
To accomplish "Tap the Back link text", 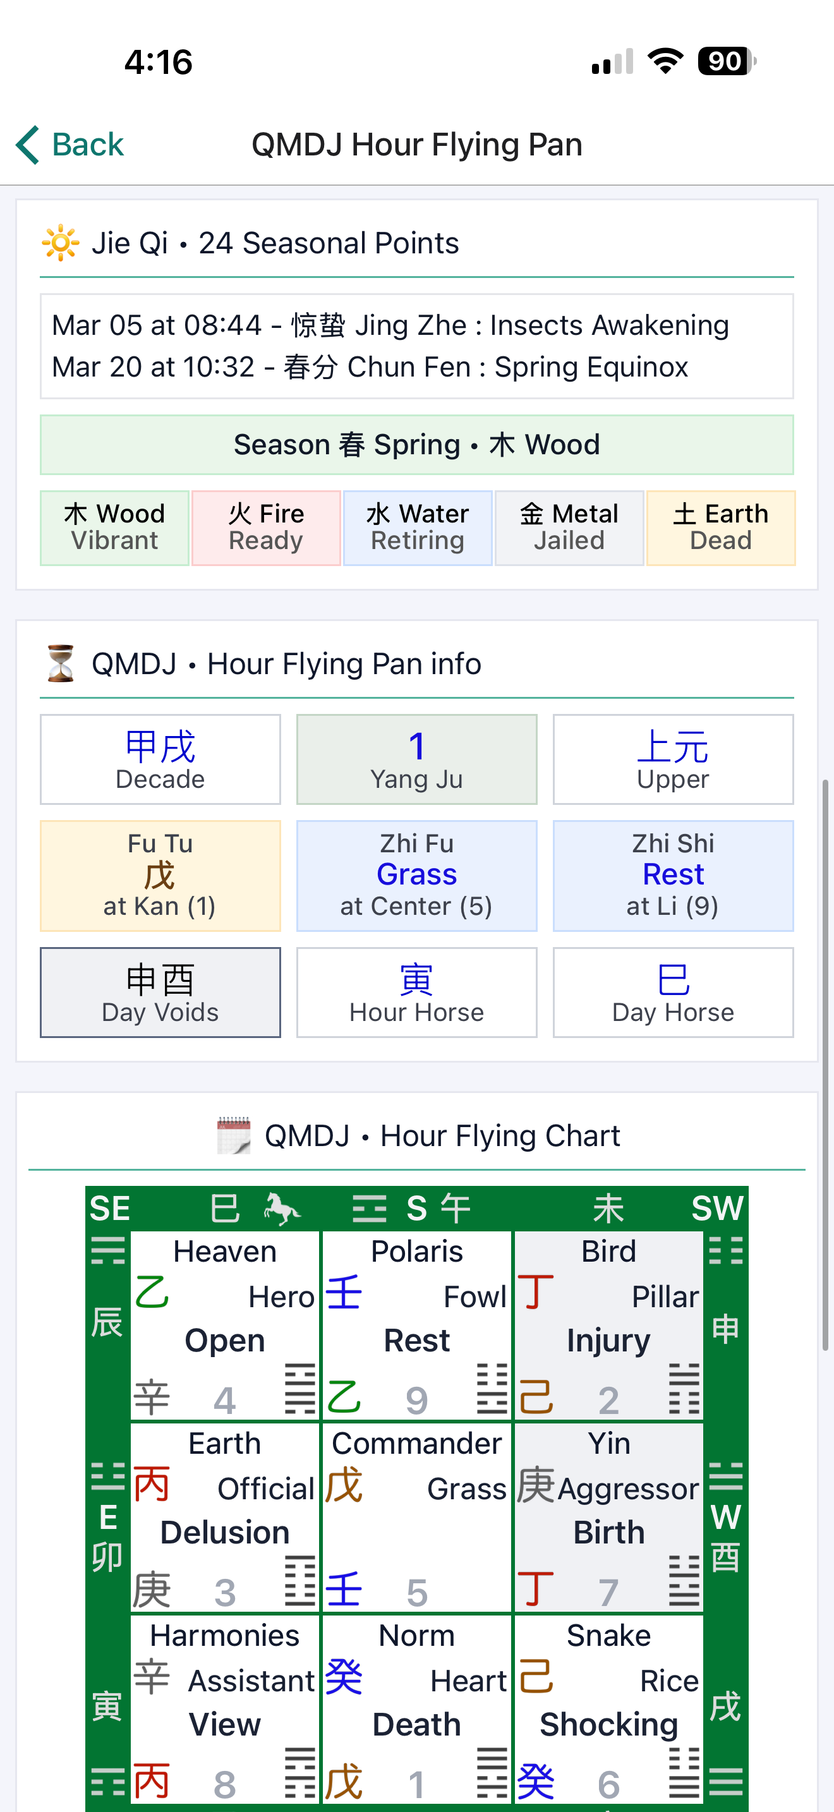I will (x=88, y=145).
